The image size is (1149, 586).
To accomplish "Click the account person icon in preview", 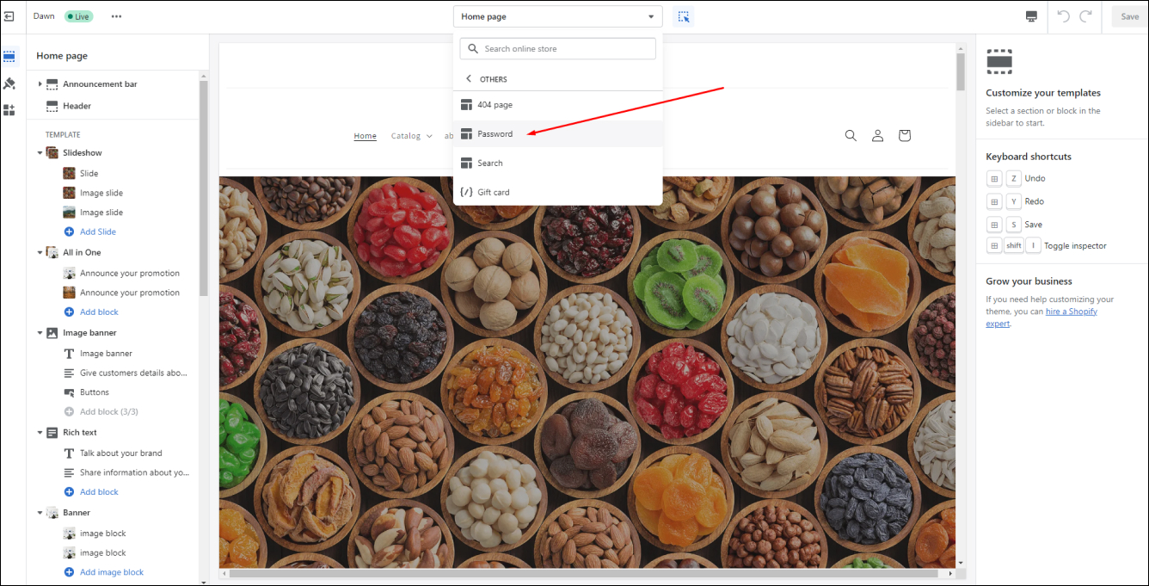I will pos(877,135).
